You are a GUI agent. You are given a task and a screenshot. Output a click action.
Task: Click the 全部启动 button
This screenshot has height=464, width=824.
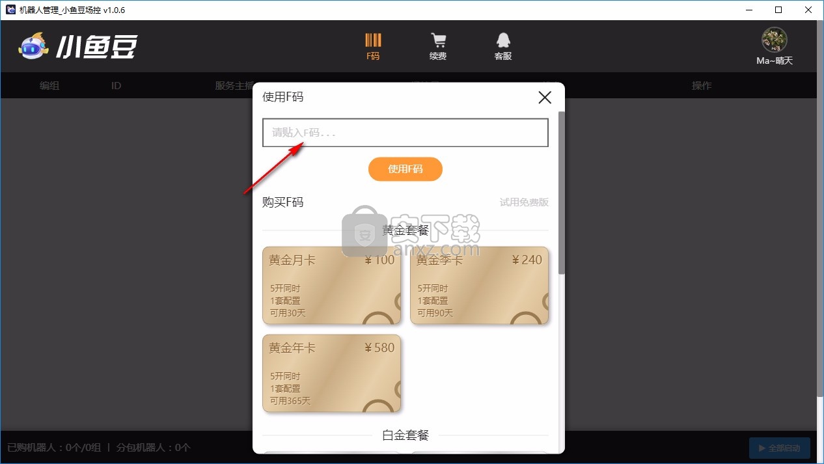coord(780,448)
